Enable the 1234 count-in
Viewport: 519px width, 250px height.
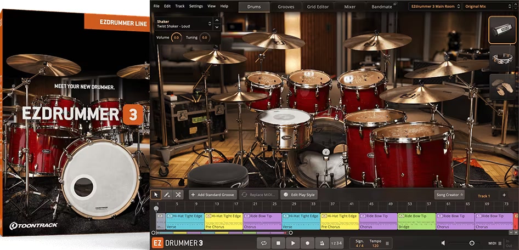tap(337, 243)
